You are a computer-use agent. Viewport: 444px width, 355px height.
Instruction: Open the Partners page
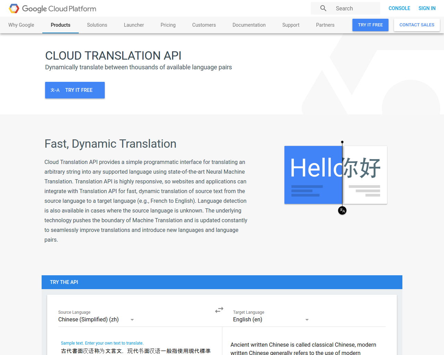point(325,25)
